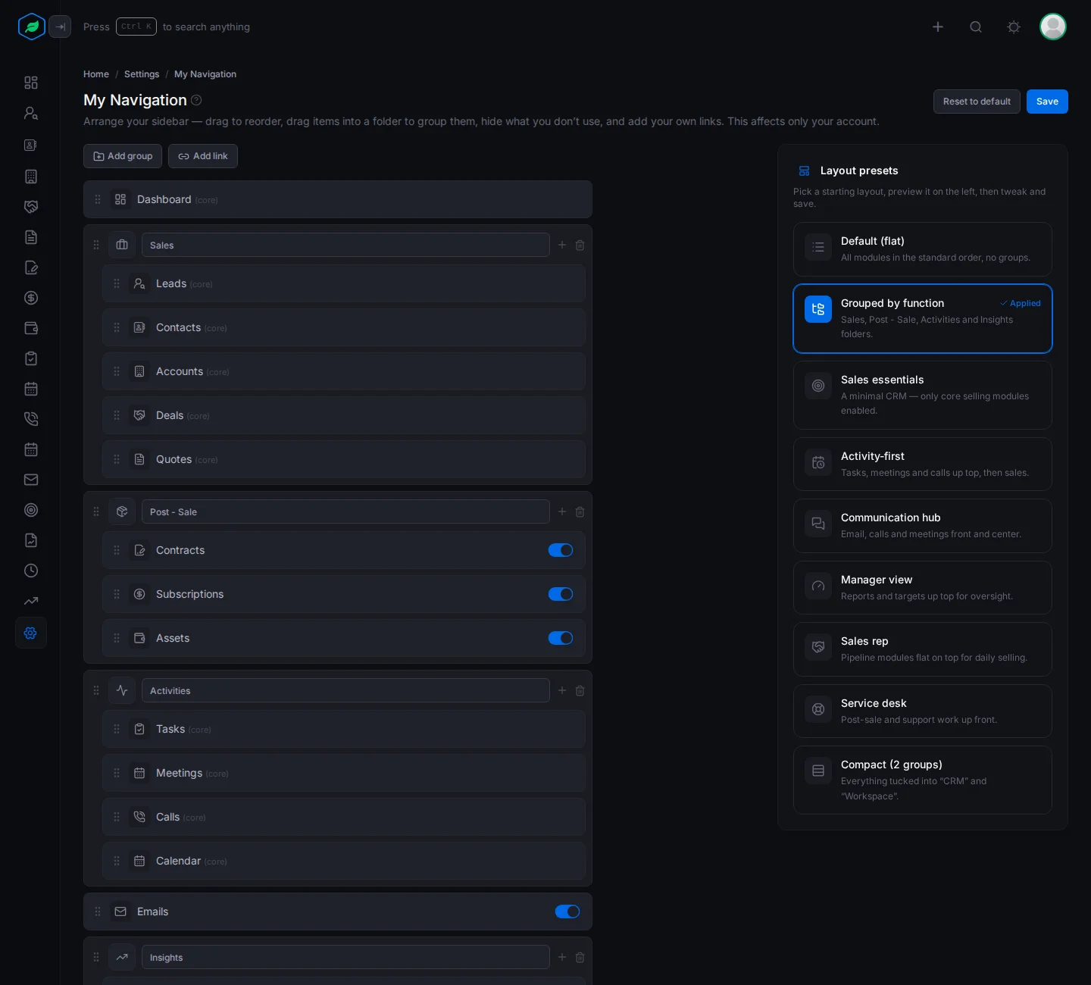Screen dimensions: 1091x985
Task: Select the Communication hub preset
Action: [x=923, y=526]
